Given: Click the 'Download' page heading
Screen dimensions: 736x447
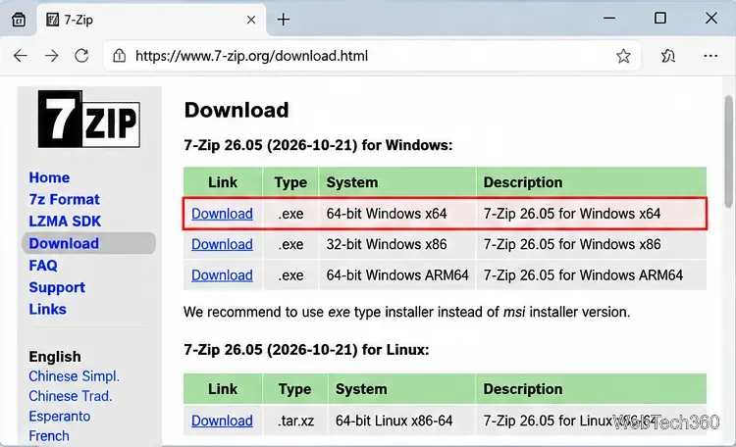Looking at the screenshot, I should pos(237,110).
